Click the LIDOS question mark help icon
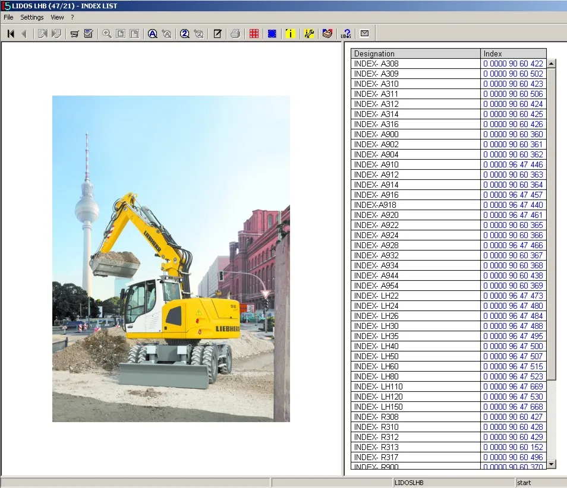Image resolution: width=567 pixels, height=488 pixels. [346, 34]
